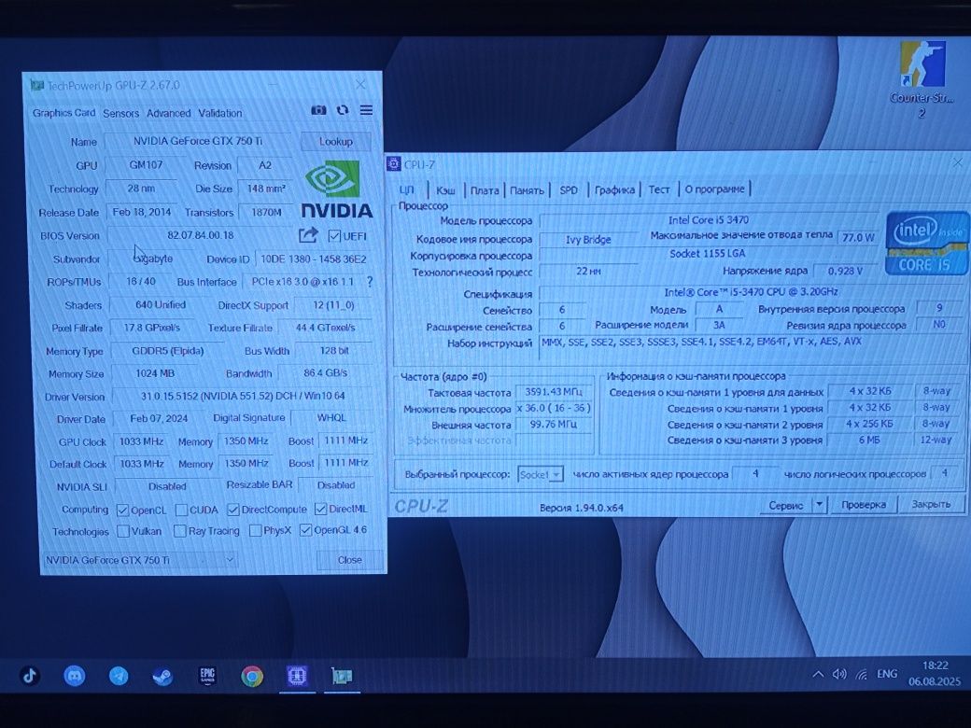Switch to GPU-Z Validation tab
Viewport: 971px width, 728px height.
(x=219, y=113)
